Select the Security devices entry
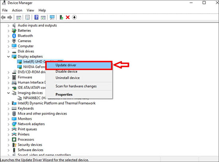The height and width of the screenshot is (162, 219). (x=30, y=145)
